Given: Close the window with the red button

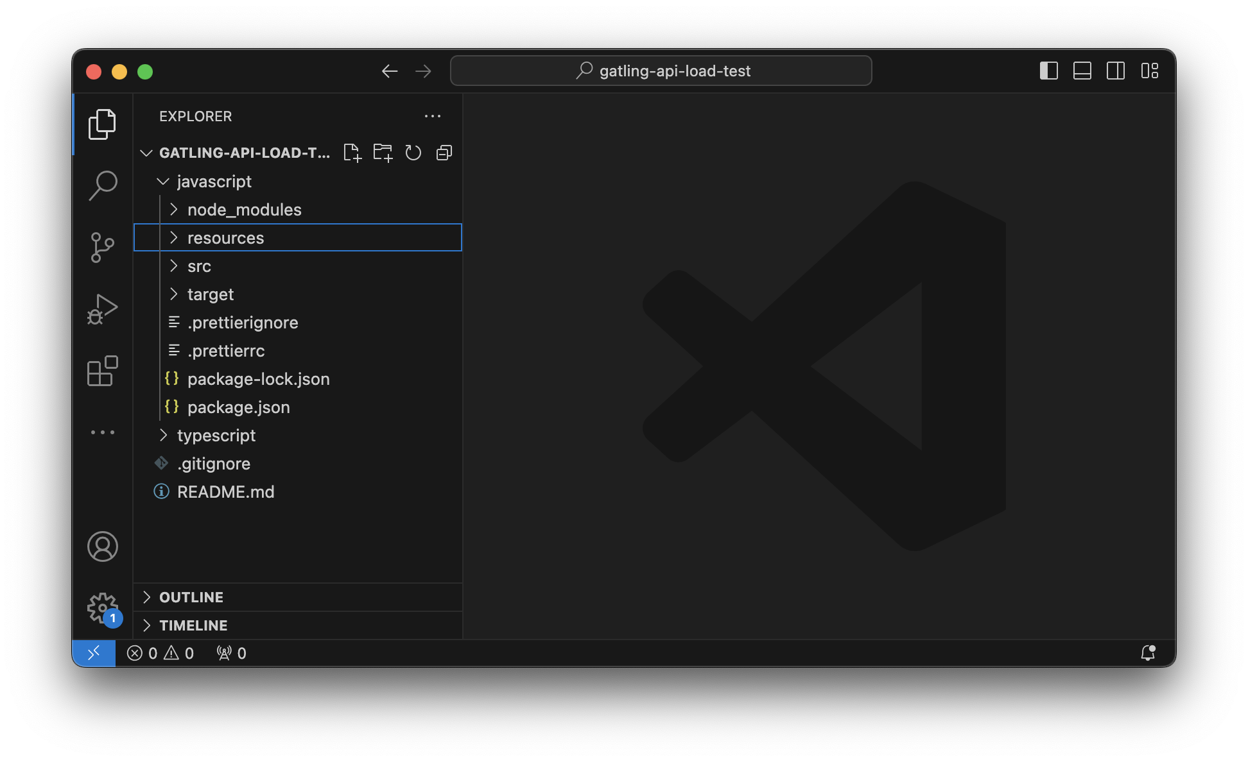Looking at the screenshot, I should click(x=94, y=71).
